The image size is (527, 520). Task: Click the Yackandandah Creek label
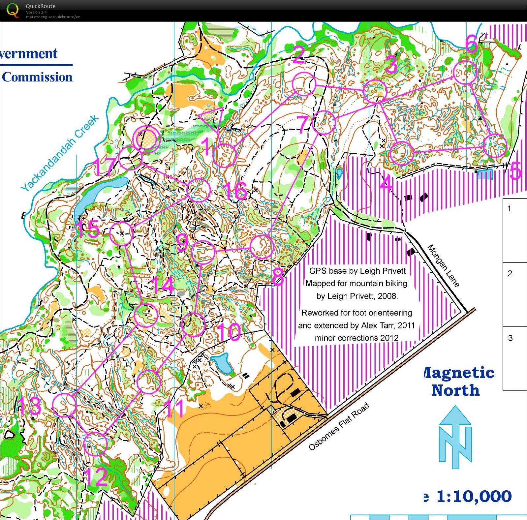coord(60,153)
